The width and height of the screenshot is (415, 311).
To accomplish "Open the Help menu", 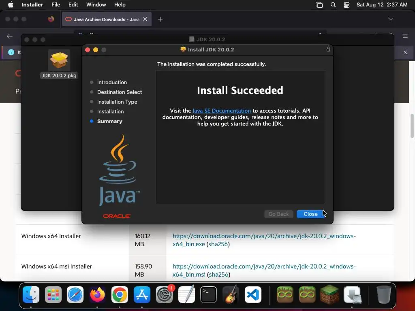I will (x=120, y=4).
